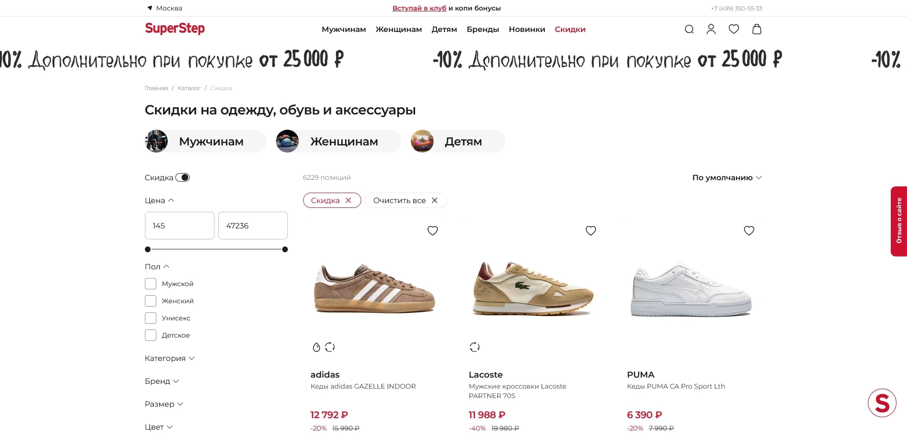Open the По умолчанию sorting dropdown
Screen dimensions: 907x442
point(726,177)
